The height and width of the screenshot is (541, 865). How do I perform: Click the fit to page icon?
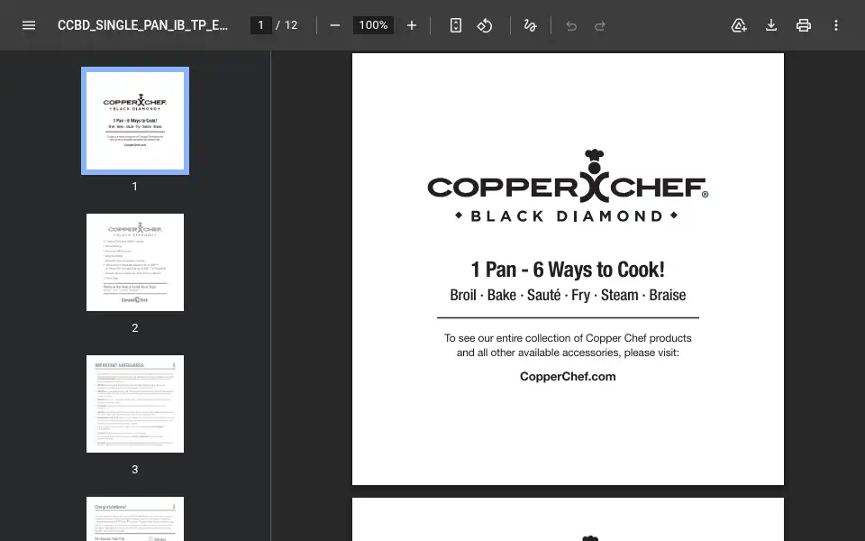click(456, 25)
